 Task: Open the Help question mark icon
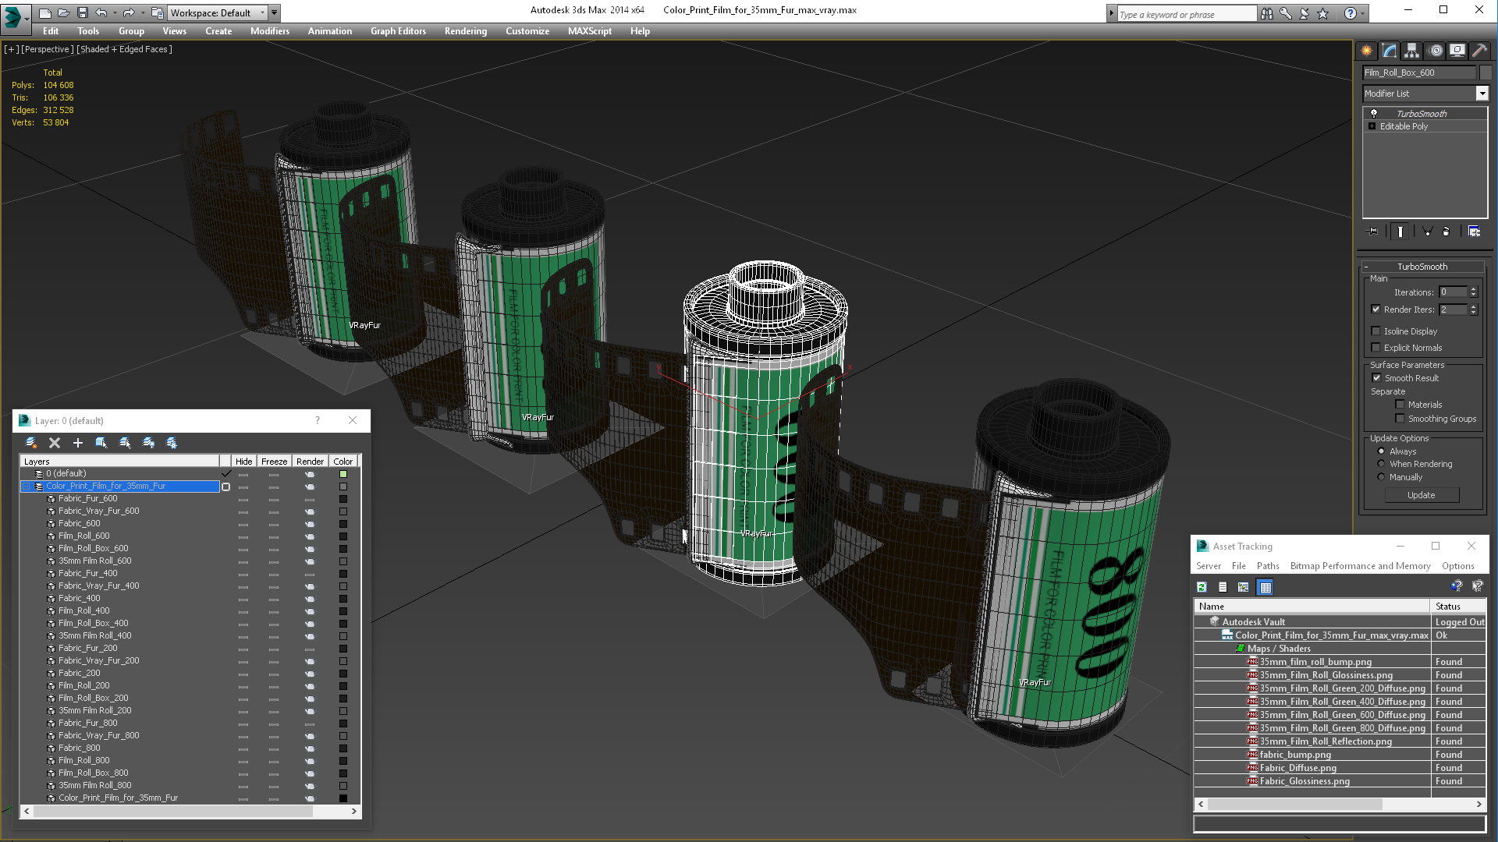click(x=1351, y=13)
